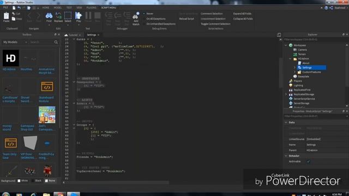Image resolution: width=349 pixels, height=196 pixels.
Task: Click the new file quick-access icon
Action: 14,8
